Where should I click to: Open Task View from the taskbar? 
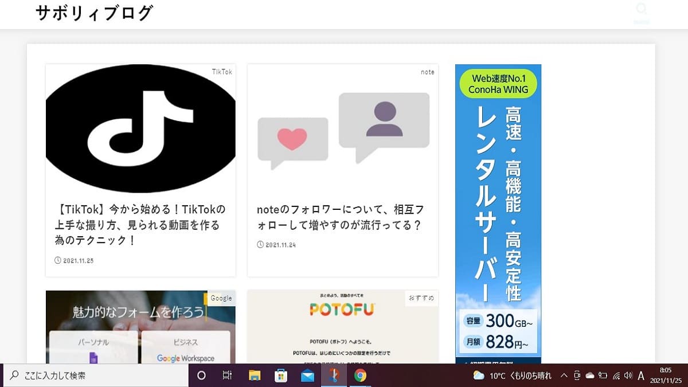coord(227,376)
